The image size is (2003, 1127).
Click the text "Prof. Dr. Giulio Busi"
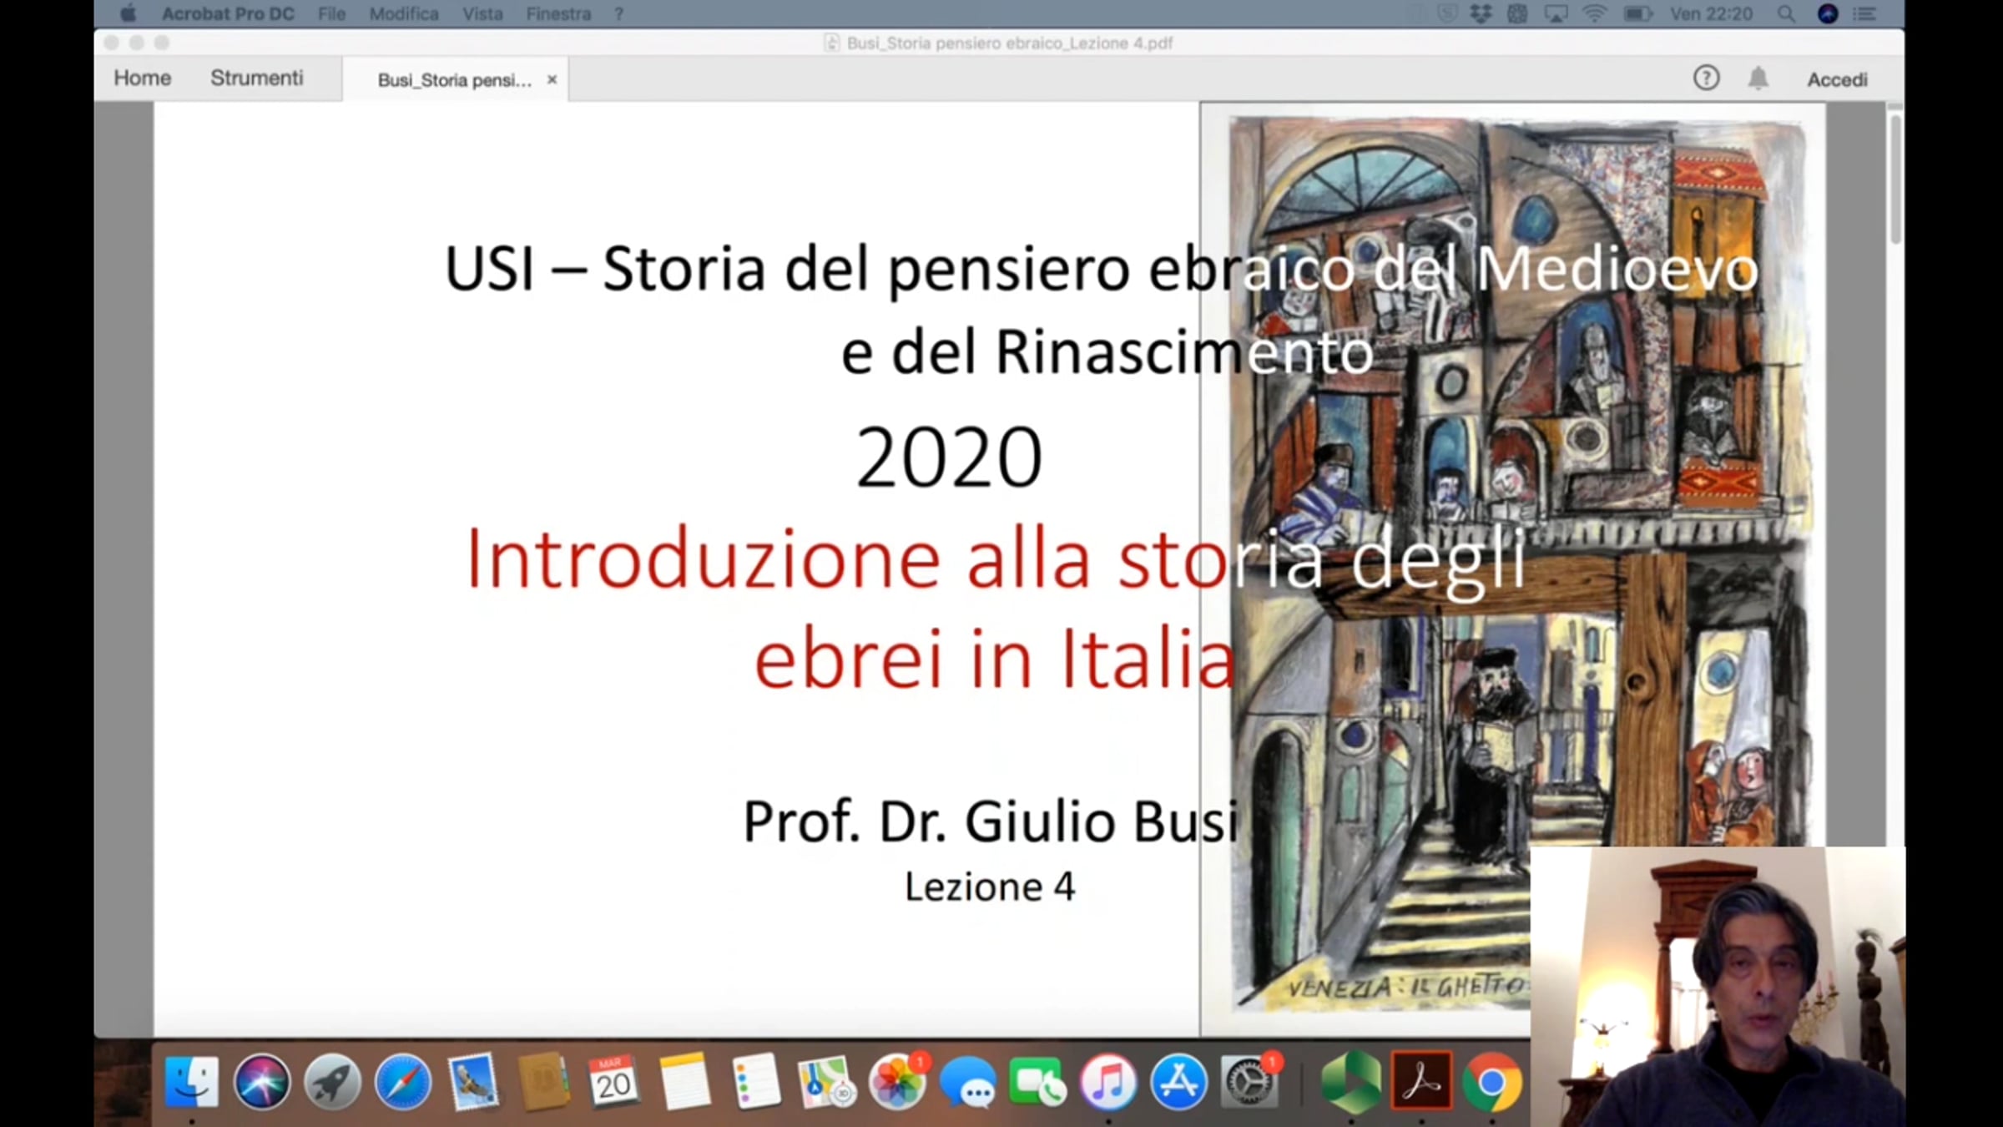pyautogui.click(x=991, y=821)
